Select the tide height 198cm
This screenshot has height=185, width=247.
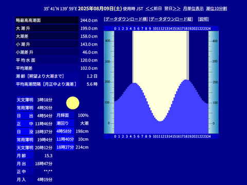82,131
